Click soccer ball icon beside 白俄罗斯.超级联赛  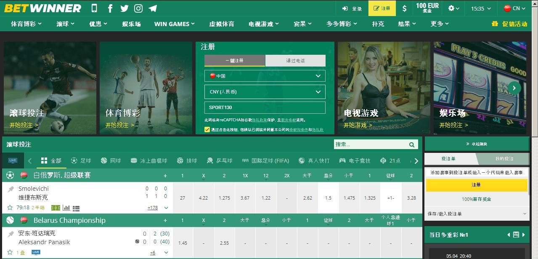pyautogui.click(x=11, y=175)
